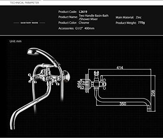The image size is (163, 138).
Task: Select 'Two Handle Basin-Bath' name text
Action: coord(94,16)
